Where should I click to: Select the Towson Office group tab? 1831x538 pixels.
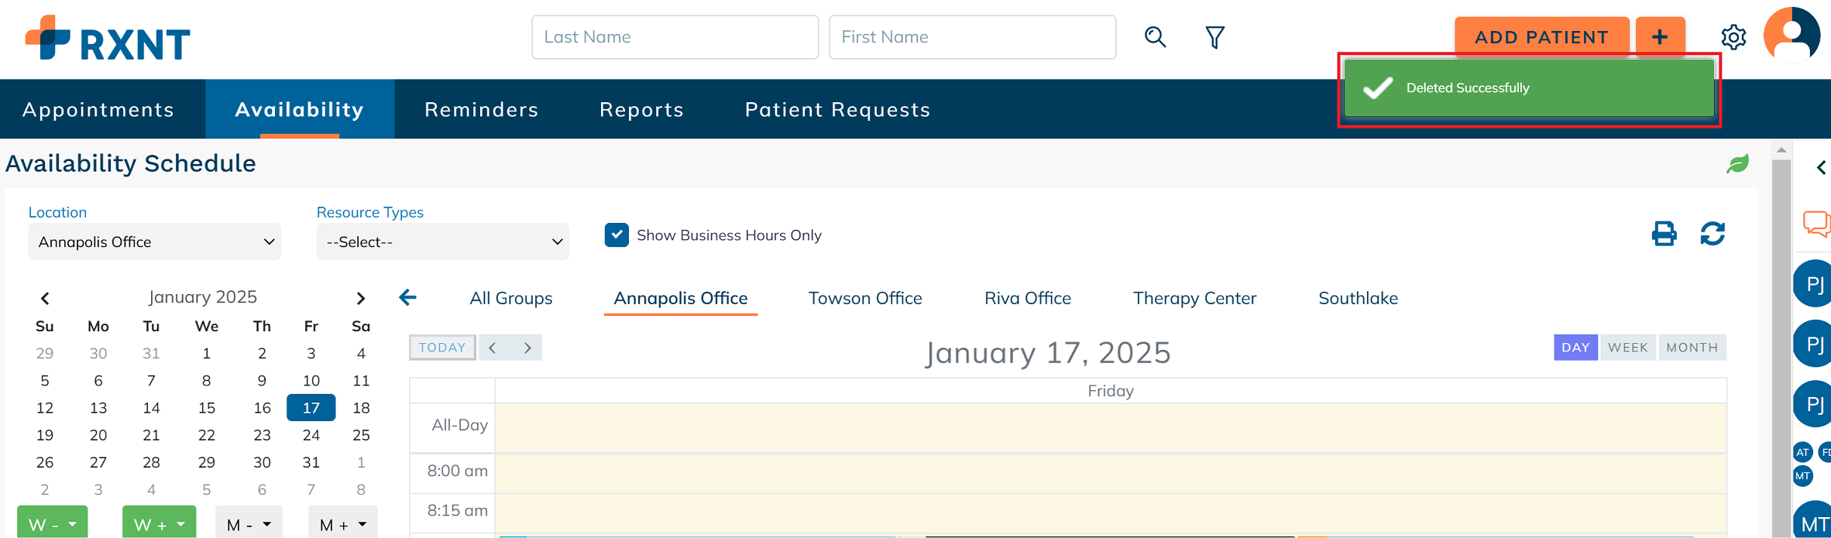pyautogui.click(x=865, y=298)
